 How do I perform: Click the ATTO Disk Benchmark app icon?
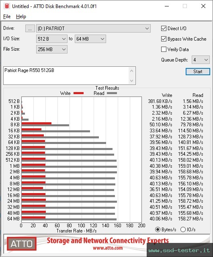coord(7,6)
